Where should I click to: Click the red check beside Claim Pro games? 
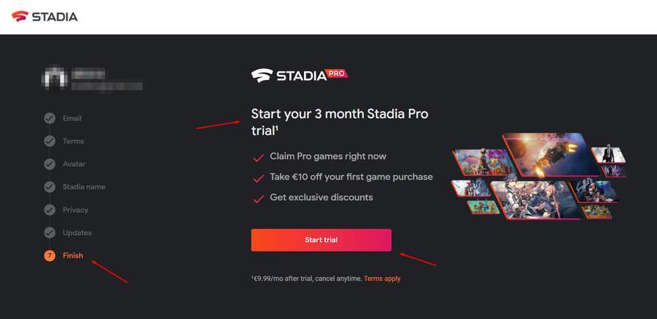point(258,157)
